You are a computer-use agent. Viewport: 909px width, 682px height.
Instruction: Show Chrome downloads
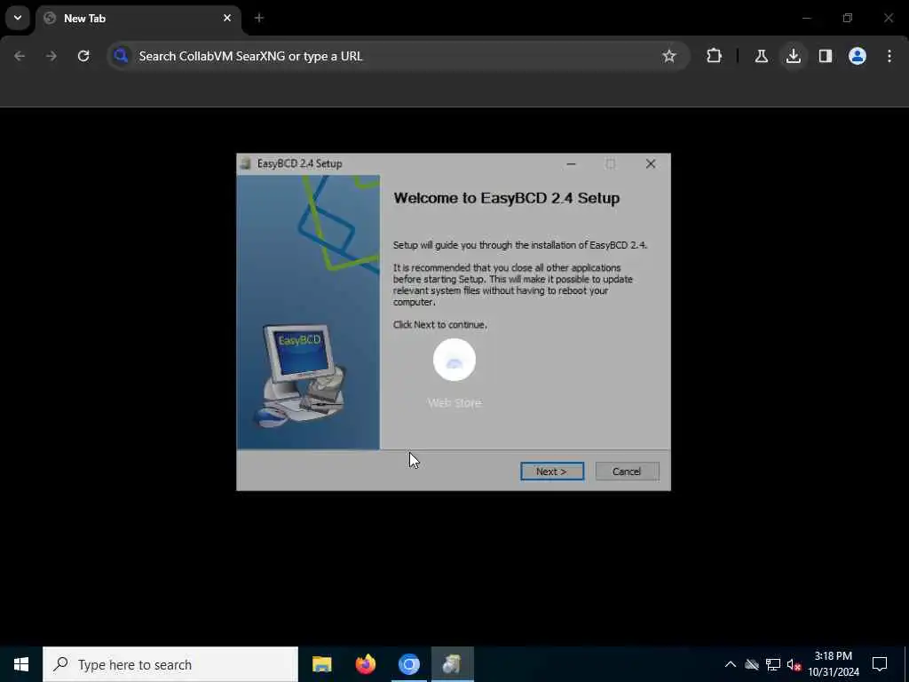coord(794,56)
